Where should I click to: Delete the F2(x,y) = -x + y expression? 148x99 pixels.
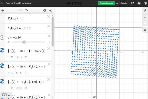click(49, 26)
